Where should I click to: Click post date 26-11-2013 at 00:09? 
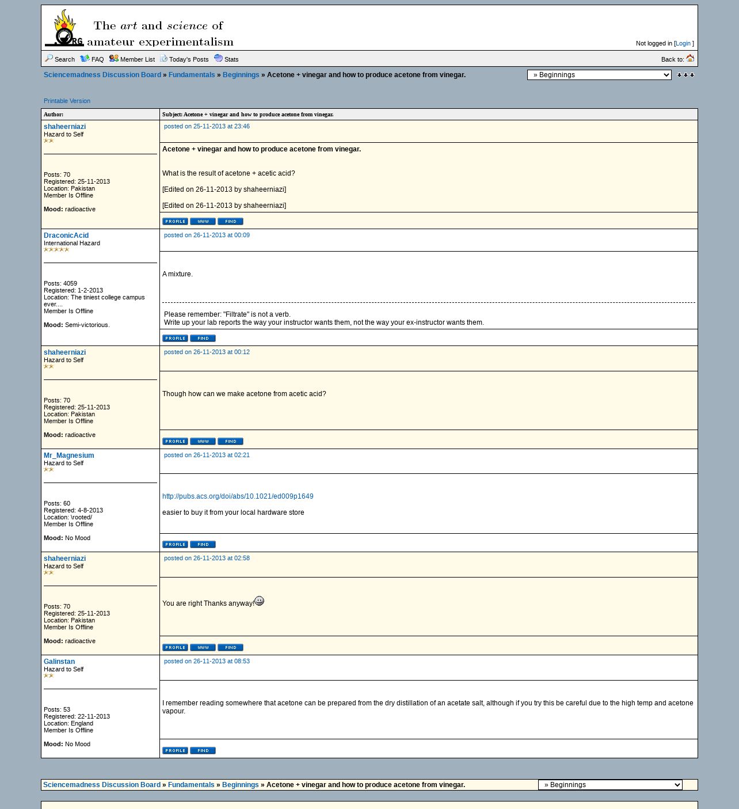(207, 235)
